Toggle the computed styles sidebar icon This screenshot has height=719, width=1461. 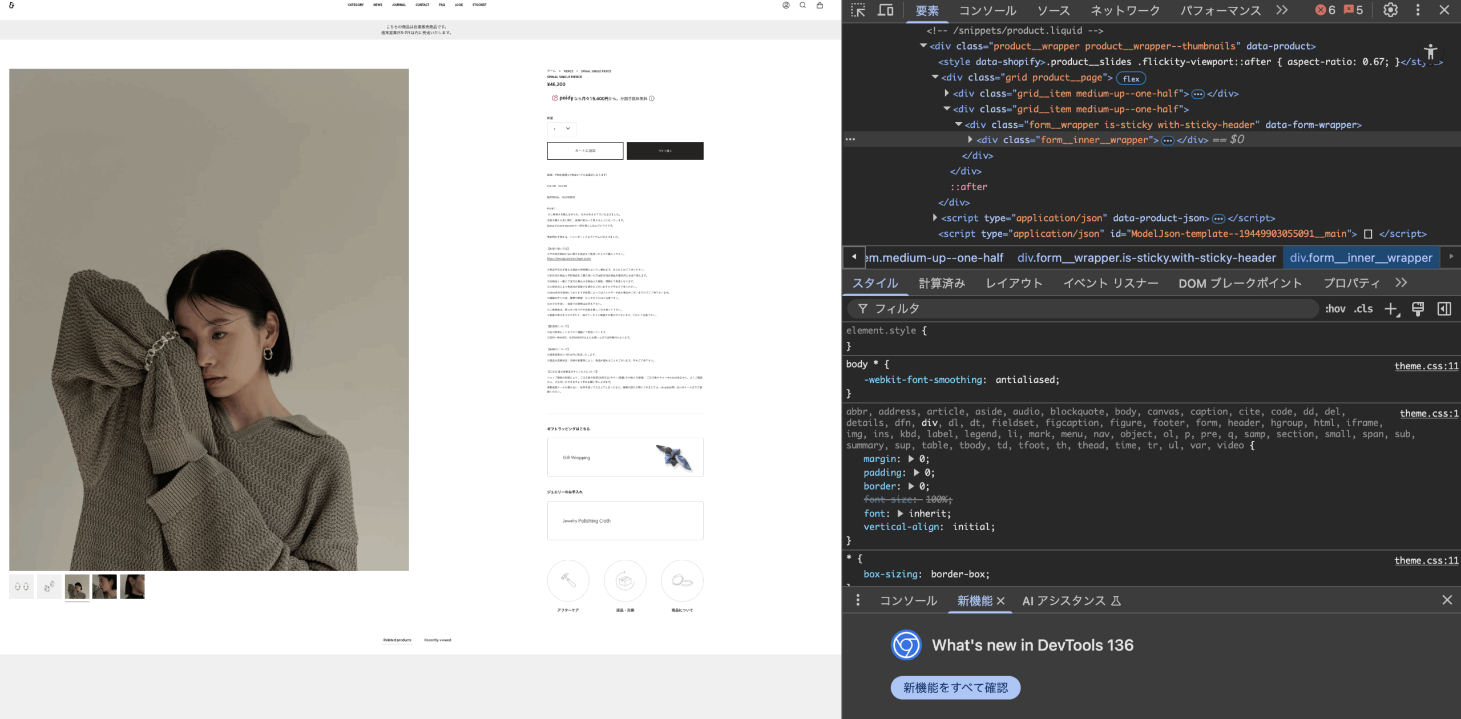1444,309
